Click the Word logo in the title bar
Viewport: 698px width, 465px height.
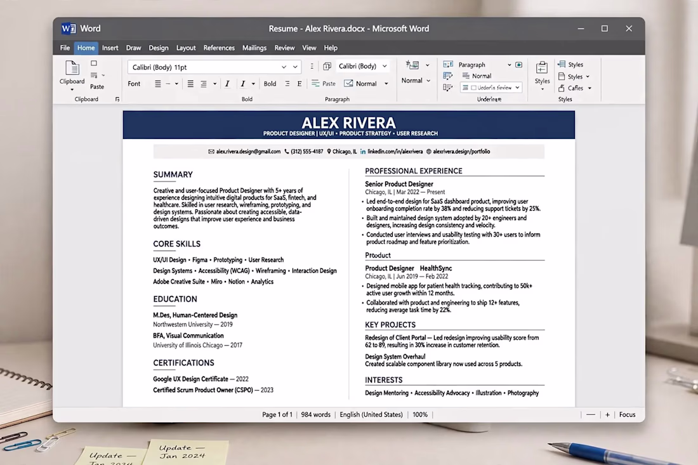pyautogui.click(x=69, y=29)
